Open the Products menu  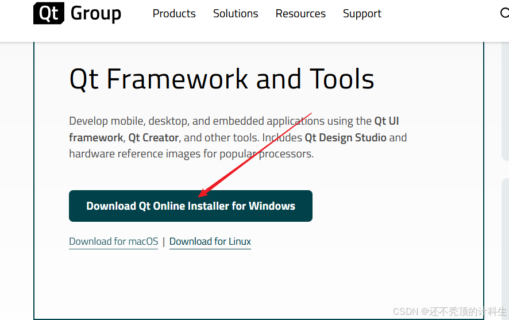[x=174, y=14]
